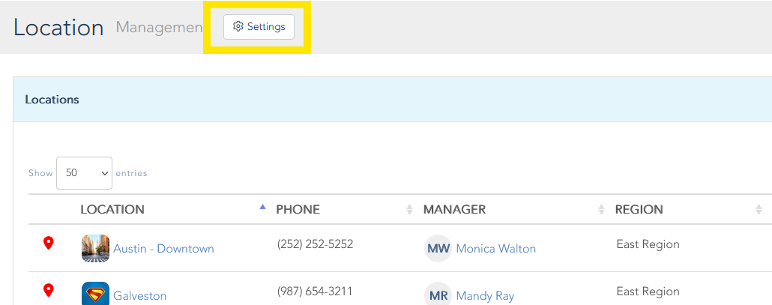Click the Austin - Downtown location thumbnail
This screenshot has height=305, width=772.
pos(95,248)
